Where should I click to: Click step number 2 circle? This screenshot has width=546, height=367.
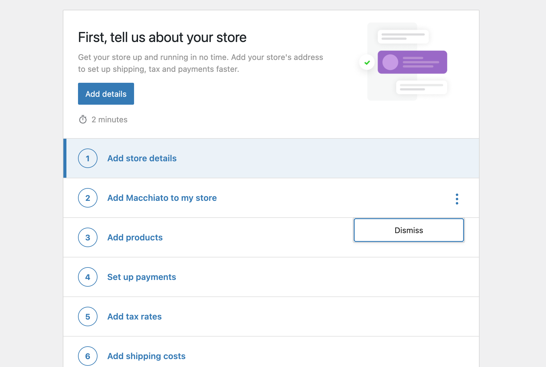coord(88,198)
